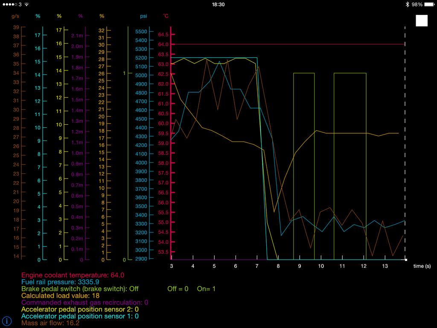Tap the Wi-Fi signal icon

click(26, 5)
